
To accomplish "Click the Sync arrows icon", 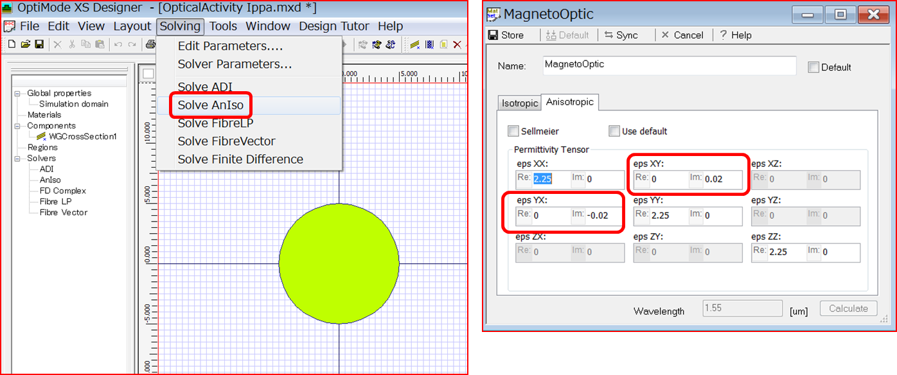I will (x=608, y=35).
